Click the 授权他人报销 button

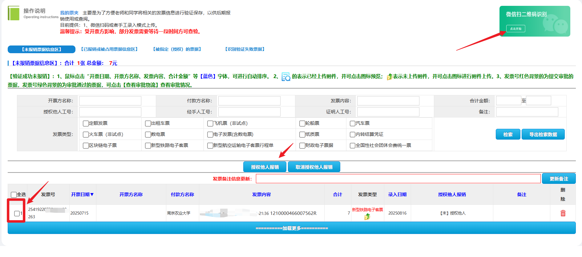click(265, 167)
